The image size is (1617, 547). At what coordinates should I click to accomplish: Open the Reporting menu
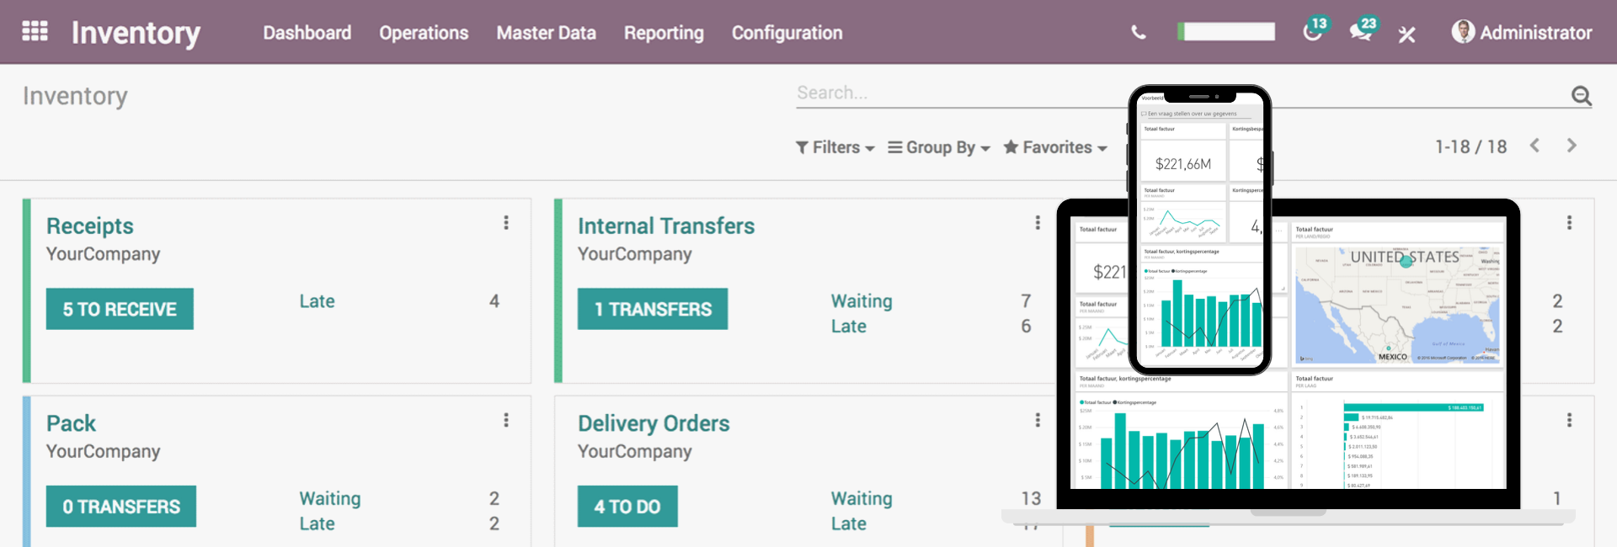[x=664, y=33]
